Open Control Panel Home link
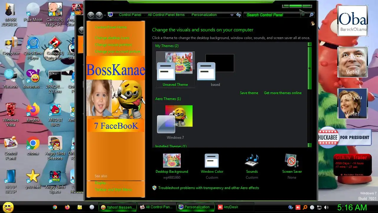The width and height of the screenshot is (378, 213). point(110,27)
